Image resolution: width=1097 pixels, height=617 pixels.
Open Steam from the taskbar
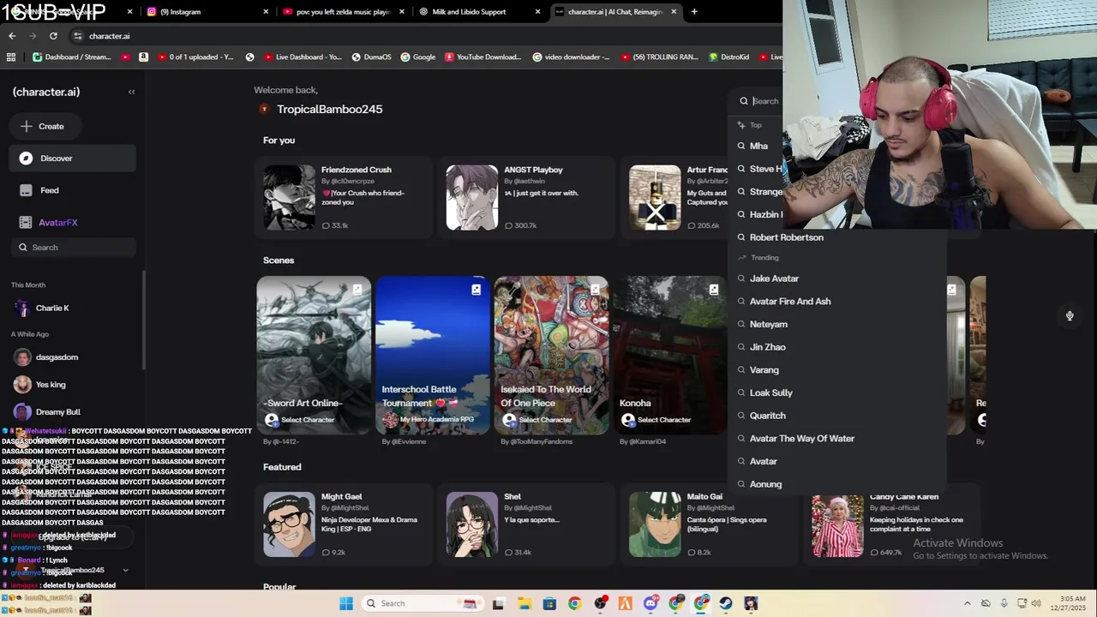click(x=726, y=603)
